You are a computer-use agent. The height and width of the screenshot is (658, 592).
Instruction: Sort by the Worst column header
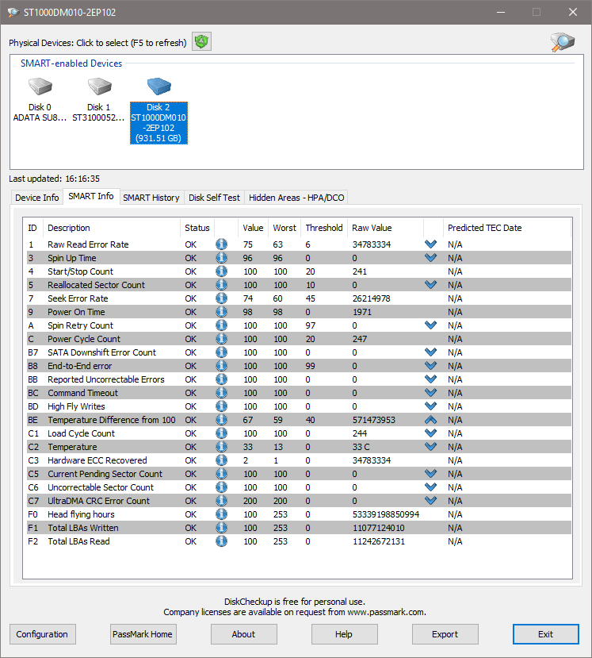tap(285, 228)
